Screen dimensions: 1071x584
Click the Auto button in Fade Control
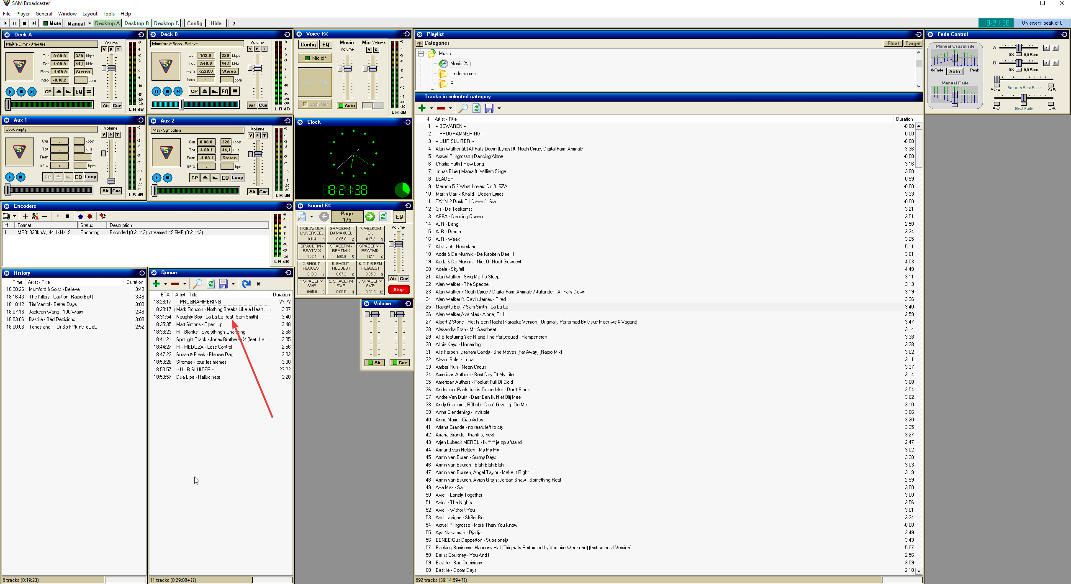[954, 71]
